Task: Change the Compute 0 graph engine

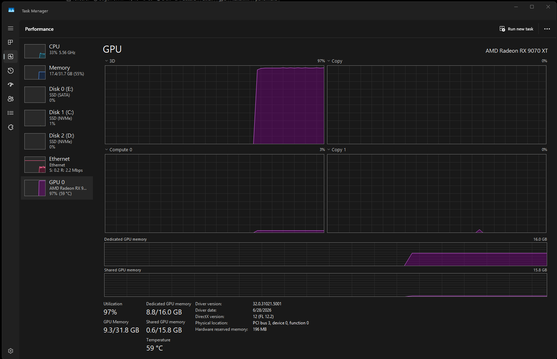Action: pyautogui.click(x=119, y=150)
